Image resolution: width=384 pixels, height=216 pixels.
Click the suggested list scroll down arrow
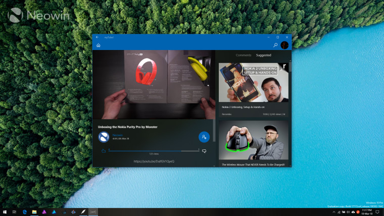coord(290,166)
